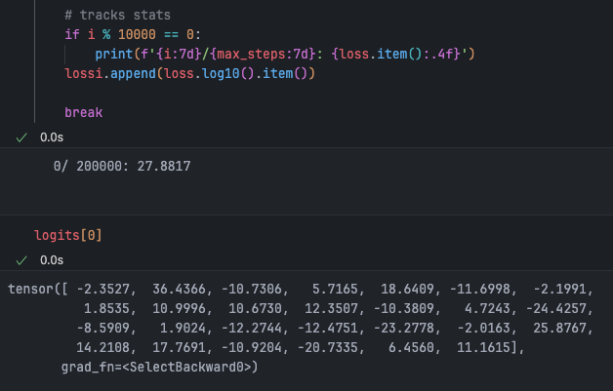Click the break statement

click(x=84, y=112)
